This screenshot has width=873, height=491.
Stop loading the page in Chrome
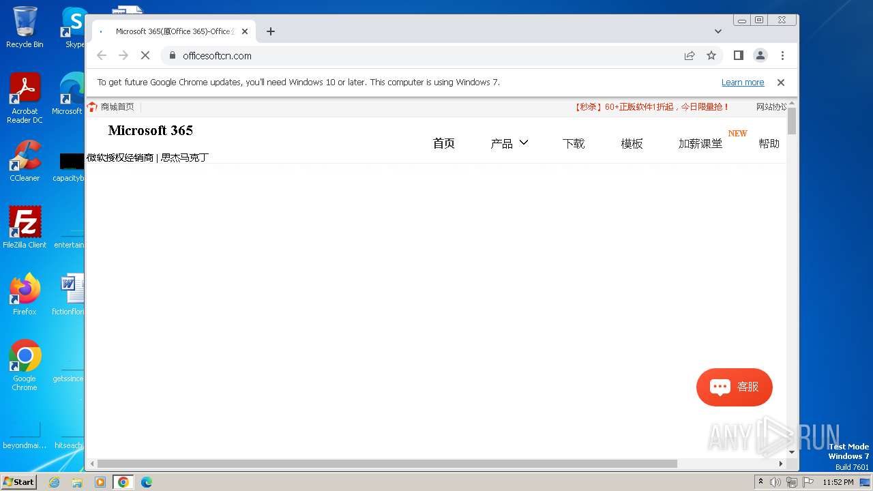(145, 55)
